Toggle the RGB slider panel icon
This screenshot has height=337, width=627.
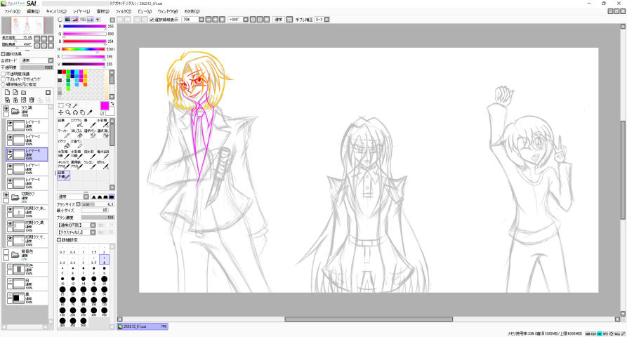click(67, 19)
